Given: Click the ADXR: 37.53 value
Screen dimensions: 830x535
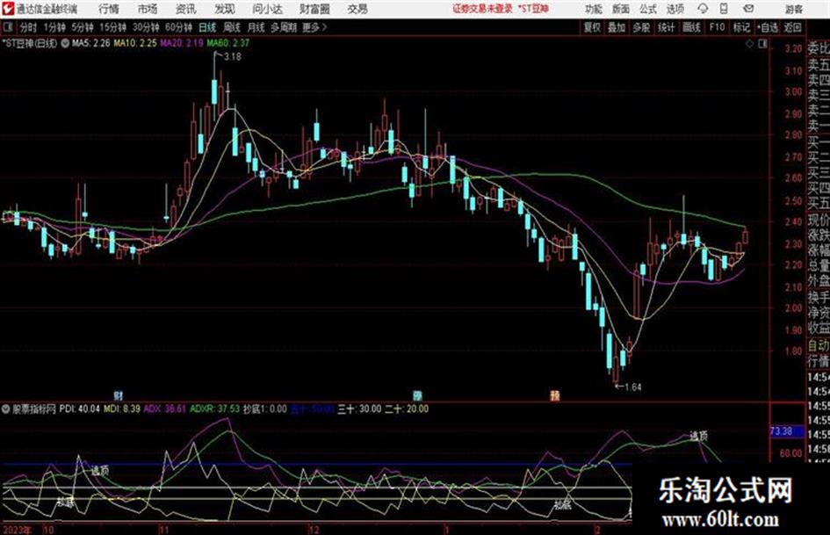Looking at the screenshot, I should click(x=214, y=408).
